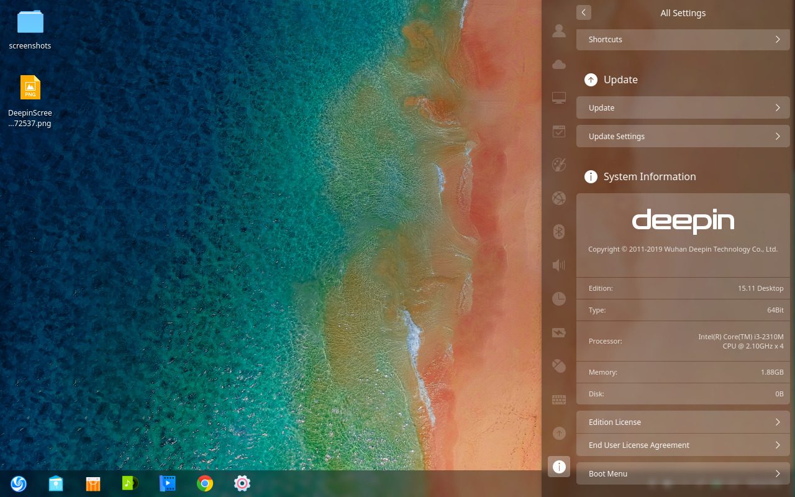
Task: Open Personalization via palette icon
Action: pyautogui.click(x=558, y=165)
